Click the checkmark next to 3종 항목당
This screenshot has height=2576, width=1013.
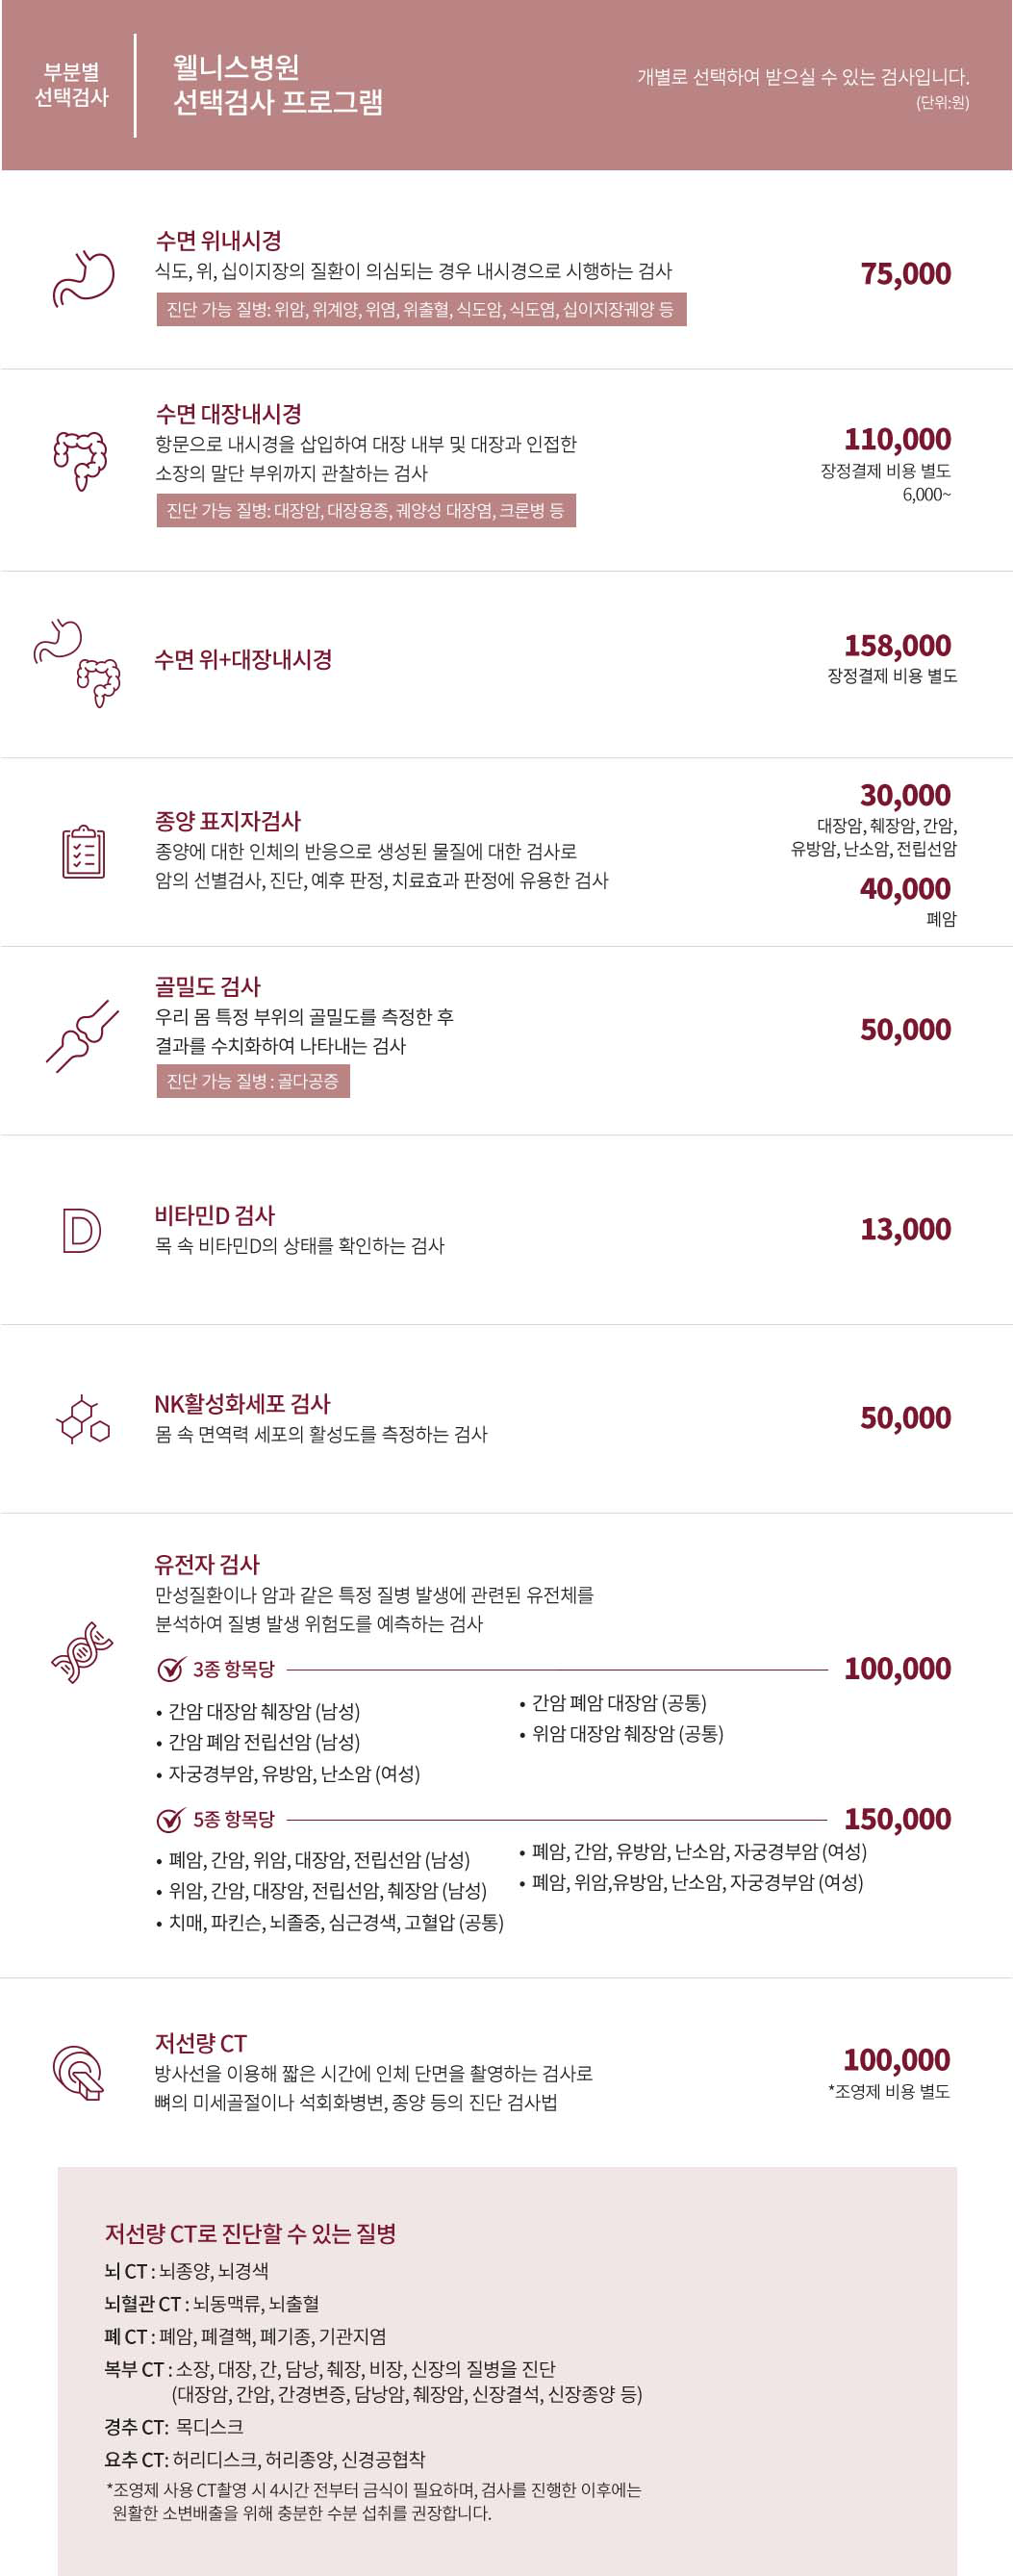171,1669
